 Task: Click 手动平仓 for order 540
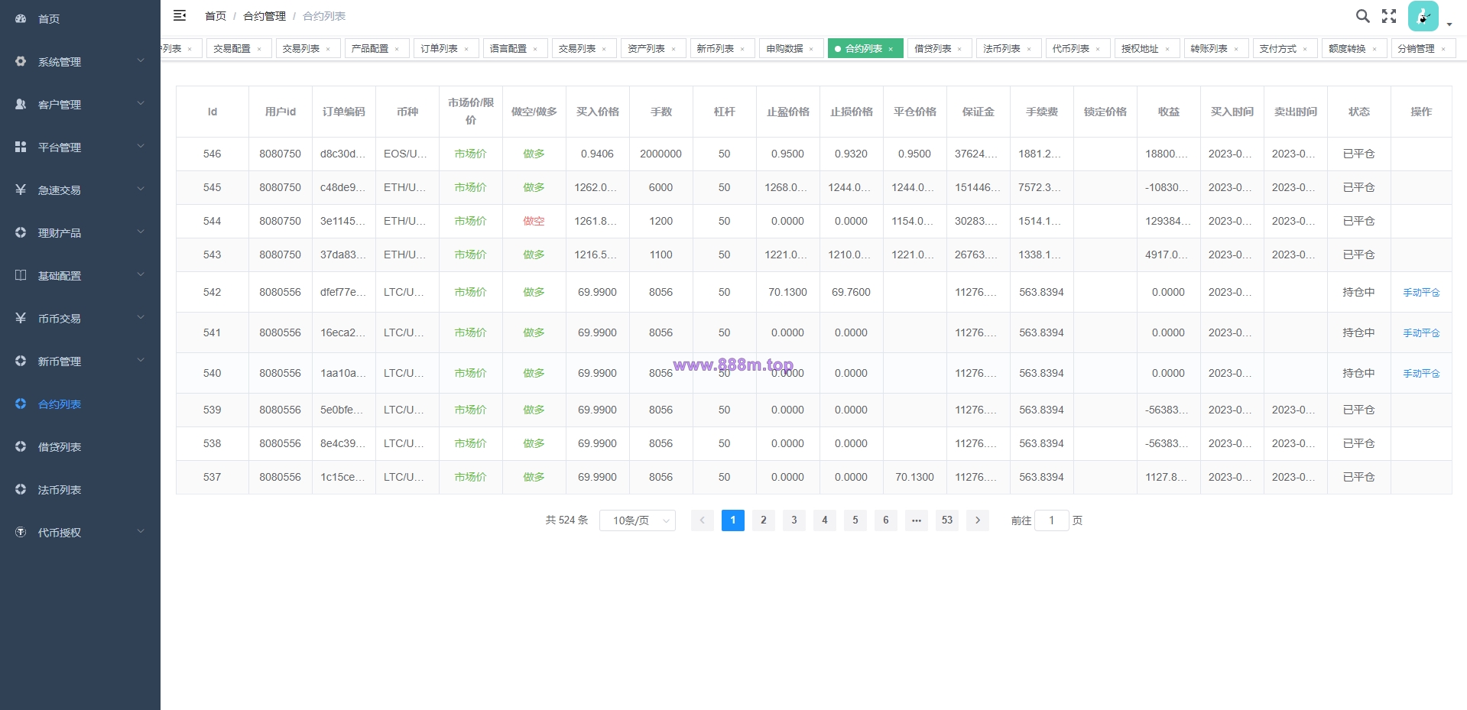1421,374
